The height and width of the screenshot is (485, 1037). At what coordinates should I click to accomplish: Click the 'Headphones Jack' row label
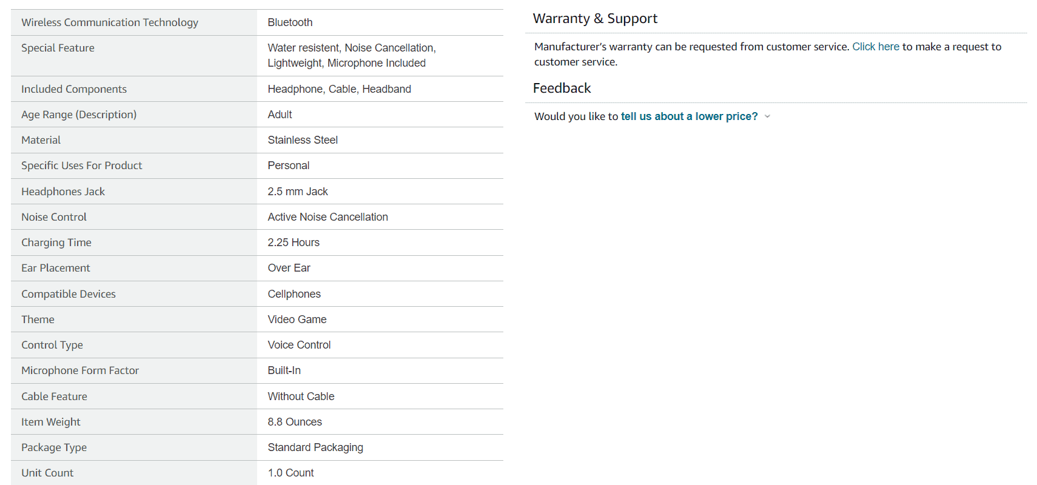(x=63, y=192)
